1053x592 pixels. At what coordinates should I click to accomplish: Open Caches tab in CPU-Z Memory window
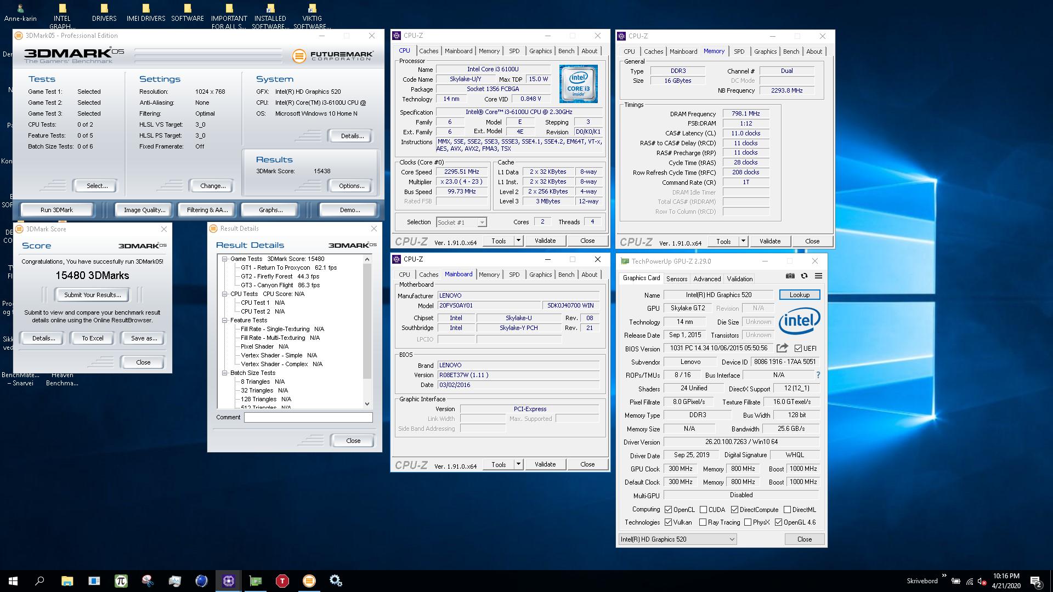(x=653, y=52)
